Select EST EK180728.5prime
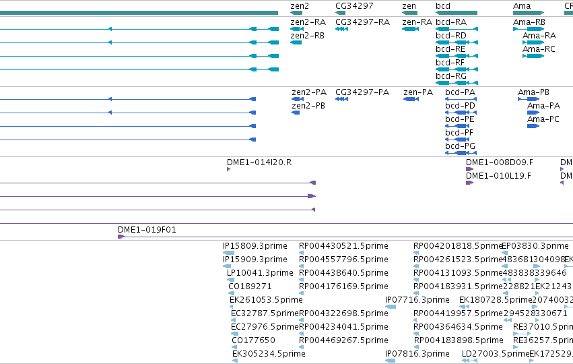 pyautogui.click(x=496, y=301)
